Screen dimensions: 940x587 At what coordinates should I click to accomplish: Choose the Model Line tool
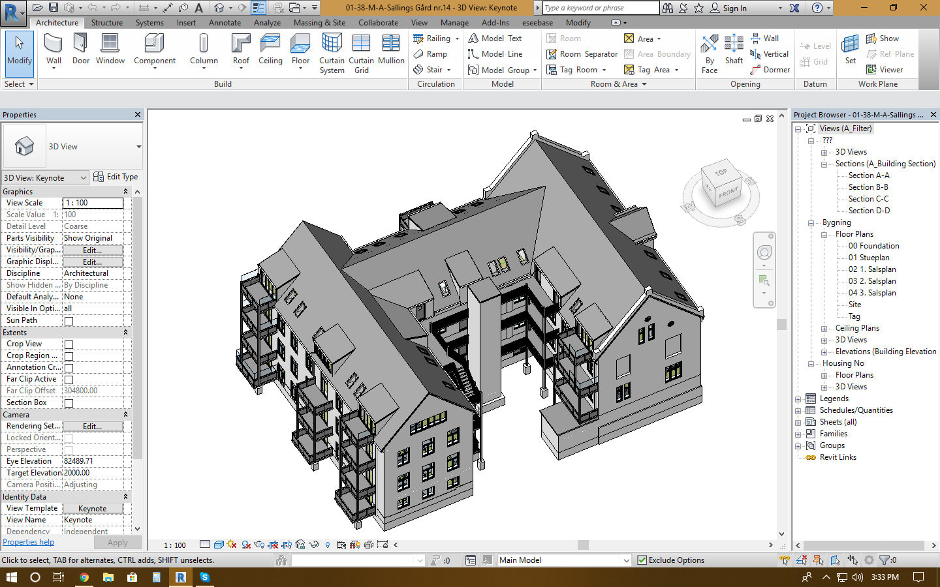[495, 54]
